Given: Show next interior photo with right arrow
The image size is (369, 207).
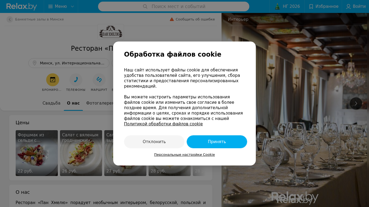Looking at the screenshot, I should [356, 103].
